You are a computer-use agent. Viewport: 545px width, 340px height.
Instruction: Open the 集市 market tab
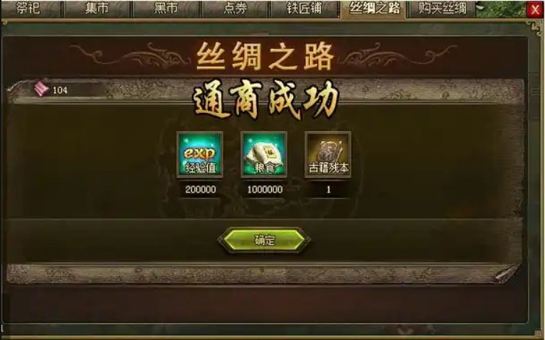click(97, 9)
